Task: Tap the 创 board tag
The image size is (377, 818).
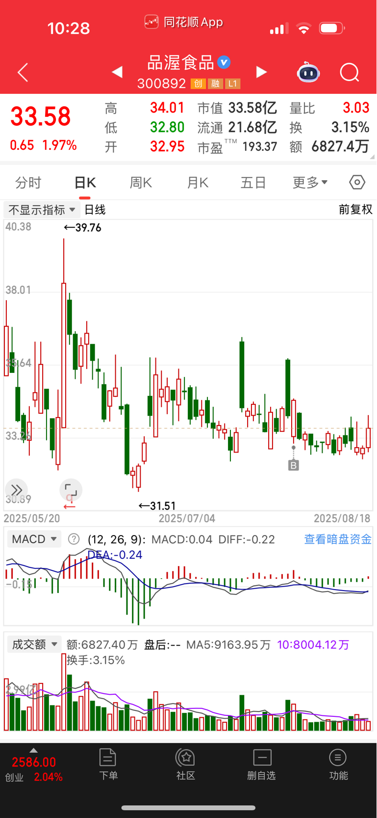Action: pyautogui.click(x=198, y=84)
